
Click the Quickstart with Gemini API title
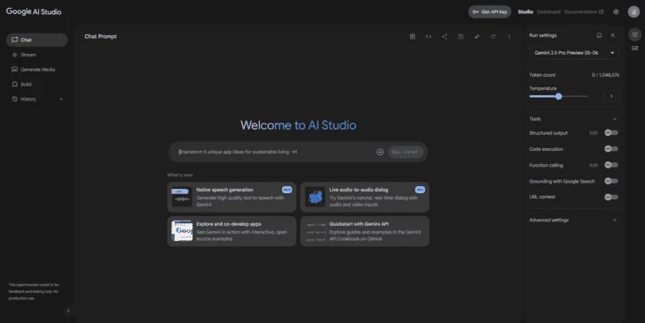[359, 224]
